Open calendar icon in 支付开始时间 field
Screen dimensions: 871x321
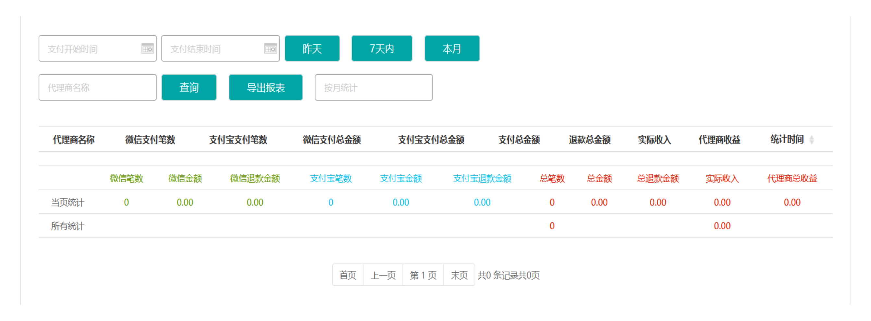point(147,49)
